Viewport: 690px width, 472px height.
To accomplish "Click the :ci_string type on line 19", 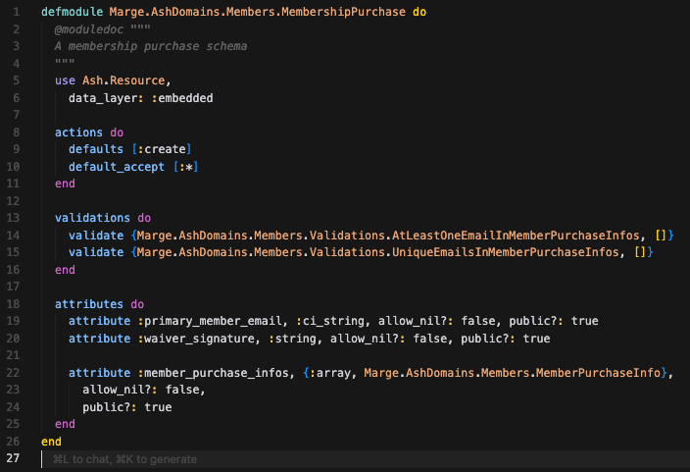I will click(325, 321).
